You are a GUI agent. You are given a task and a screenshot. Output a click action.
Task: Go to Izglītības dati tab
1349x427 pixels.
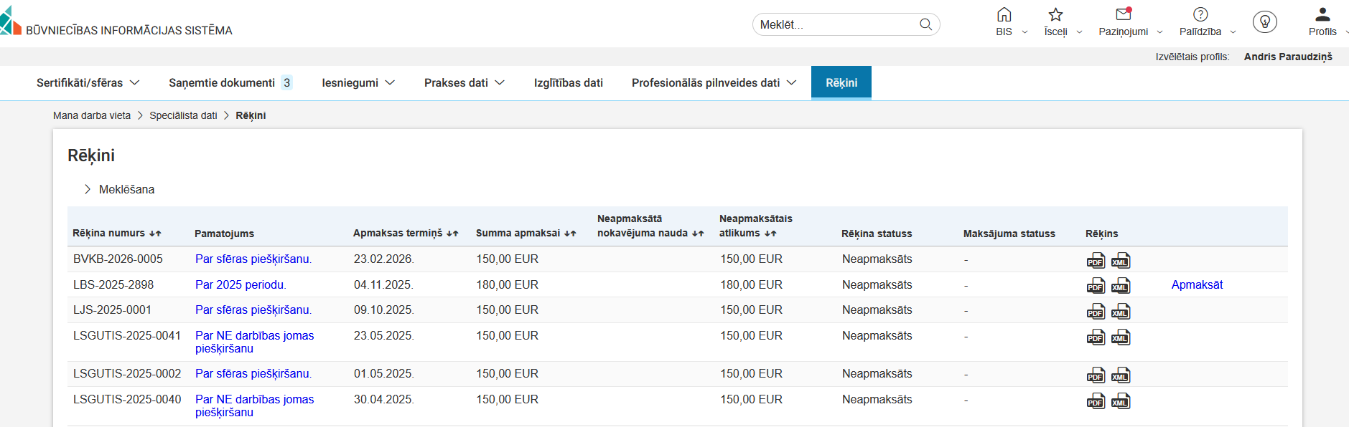(568, 83)
